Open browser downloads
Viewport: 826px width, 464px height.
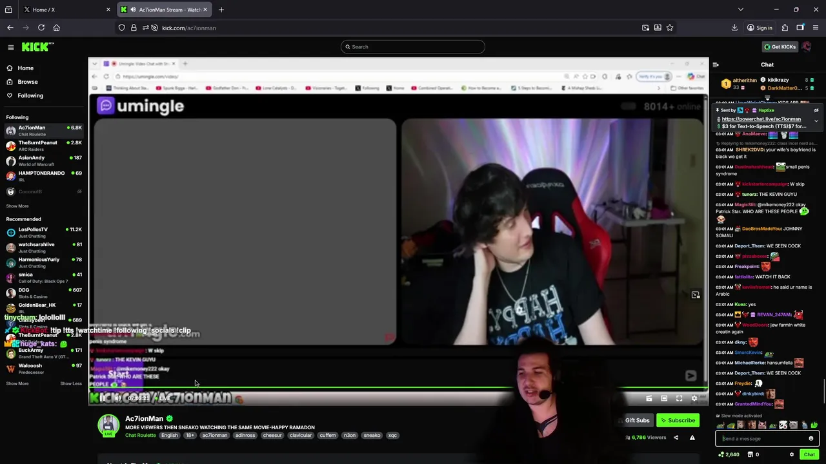[x=734, y=28]
